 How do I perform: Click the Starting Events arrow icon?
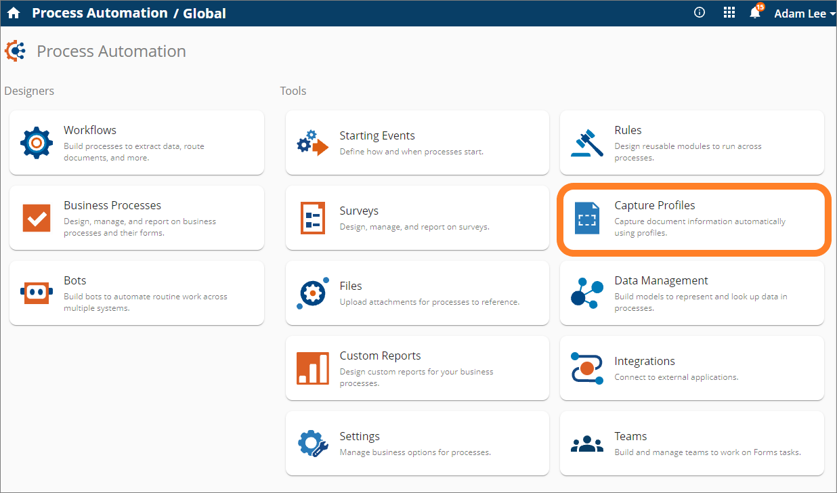point(312,142)
